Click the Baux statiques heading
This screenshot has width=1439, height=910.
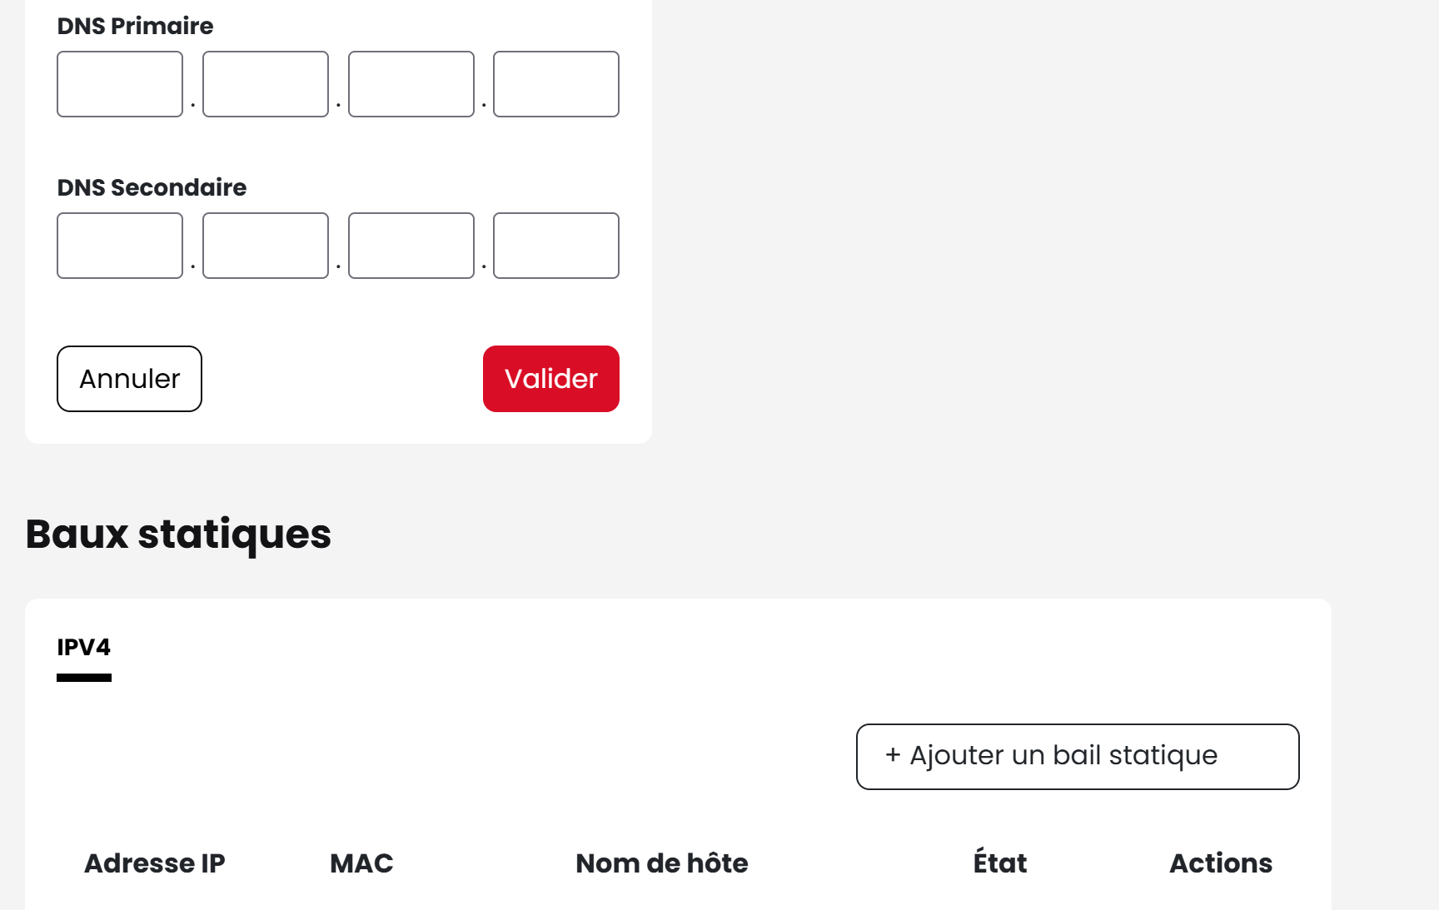click(x=178, y=534)
